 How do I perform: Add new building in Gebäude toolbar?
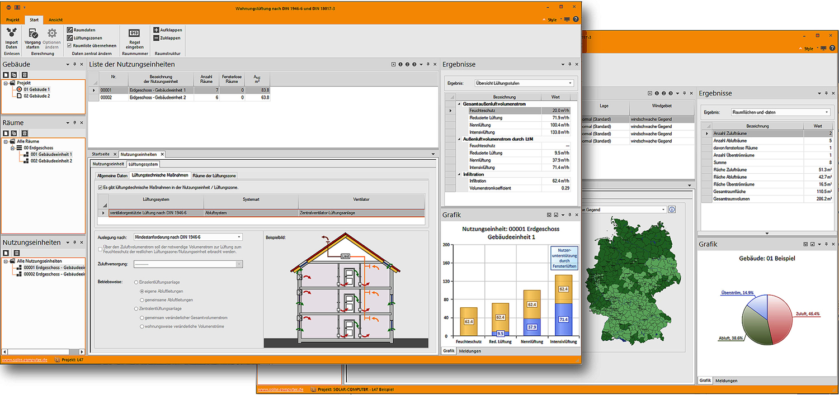6,74
